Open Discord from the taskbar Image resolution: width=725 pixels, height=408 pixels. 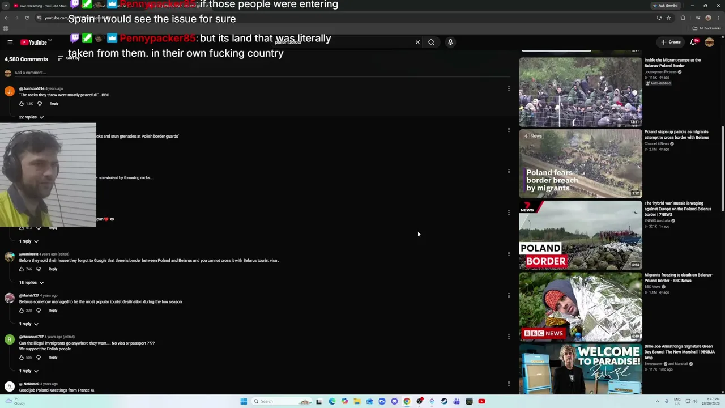point(394,401)
